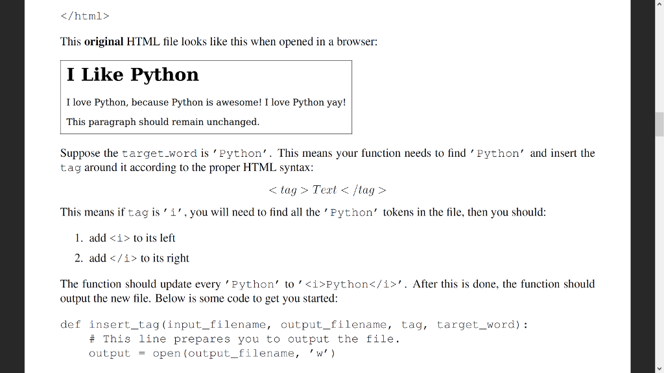Image resolution: width=664 pixels, height=373 pixels.
Task: Click the vertical scrollbar thumb
Action: coord(659,124)
